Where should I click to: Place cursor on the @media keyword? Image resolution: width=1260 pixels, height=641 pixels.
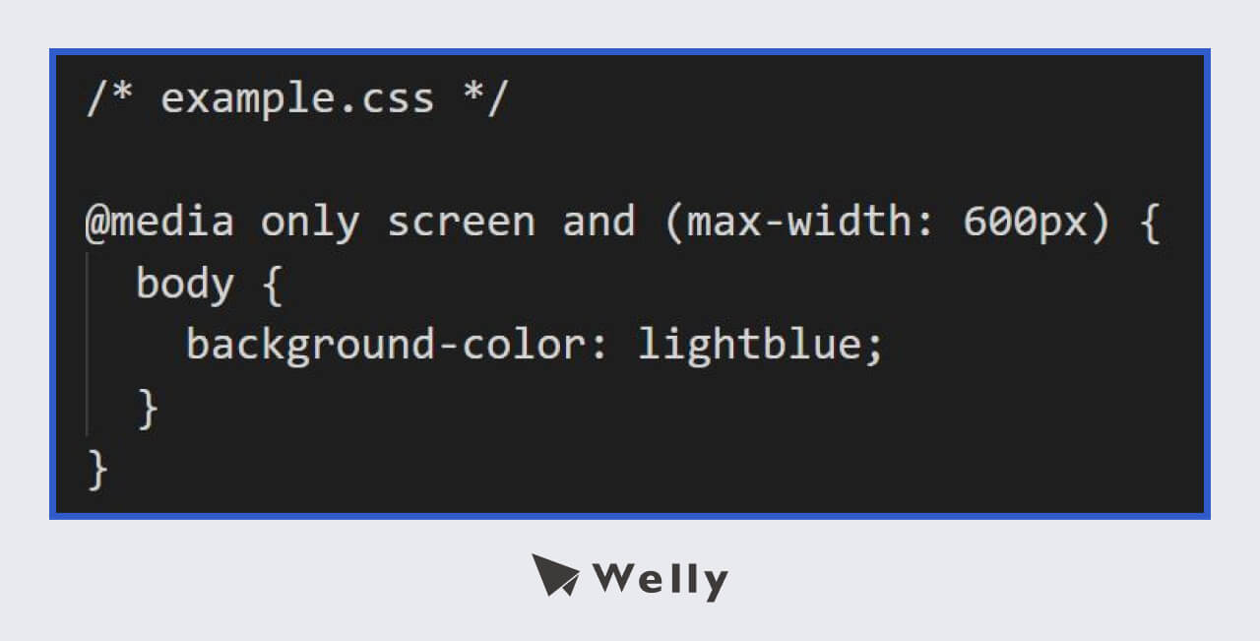160,223
